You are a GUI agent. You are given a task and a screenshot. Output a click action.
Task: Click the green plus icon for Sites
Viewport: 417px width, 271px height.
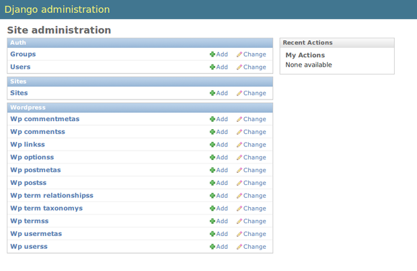tap(213, 93)
